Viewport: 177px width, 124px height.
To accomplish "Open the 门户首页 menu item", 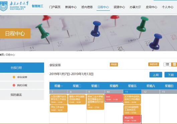I will pos(55,7).
